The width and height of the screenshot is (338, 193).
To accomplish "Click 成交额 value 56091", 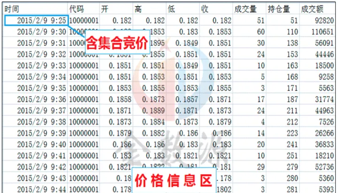I will click(x=324, y=43).
